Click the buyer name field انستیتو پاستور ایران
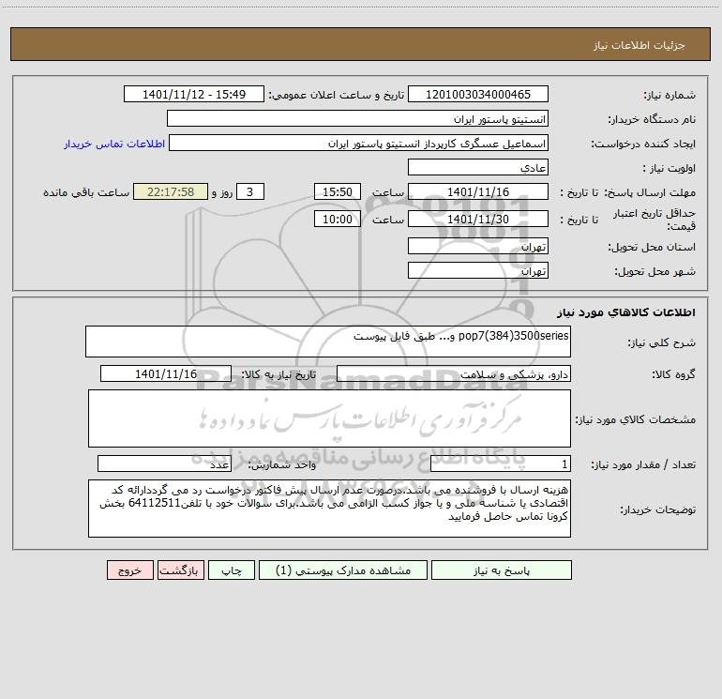Screen dimensions: 722x699 pos(357,118)
